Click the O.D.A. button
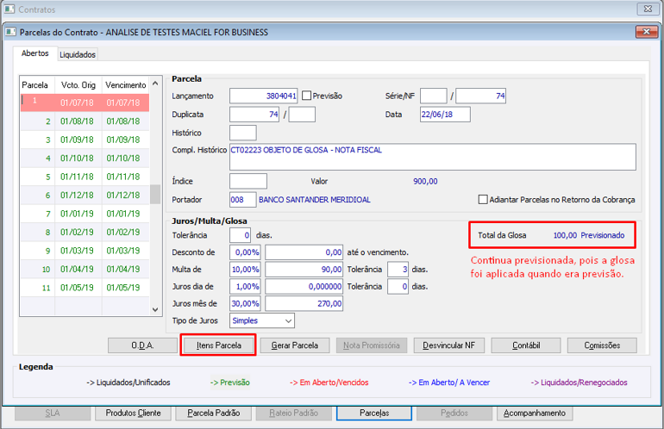This screenshot has width=664, height=429. pyautogui.click(x=142, y=345)
